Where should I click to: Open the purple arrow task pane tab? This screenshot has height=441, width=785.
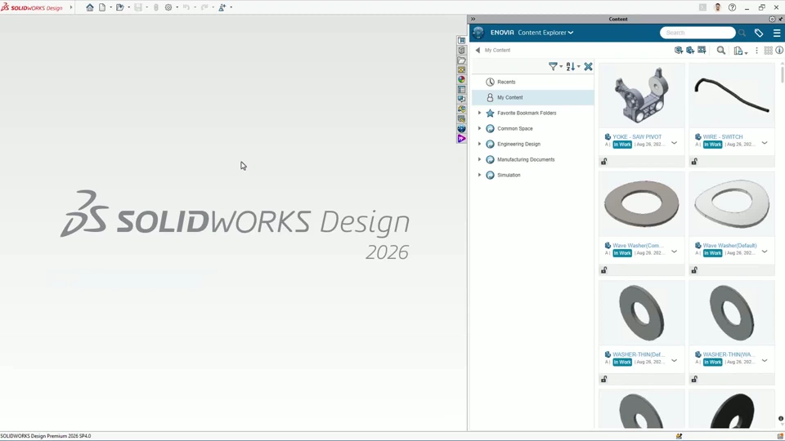[x=461, y=139]
